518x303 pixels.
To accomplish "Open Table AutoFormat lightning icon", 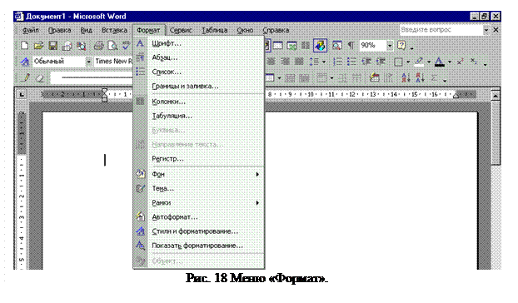I will click(374, 78).
